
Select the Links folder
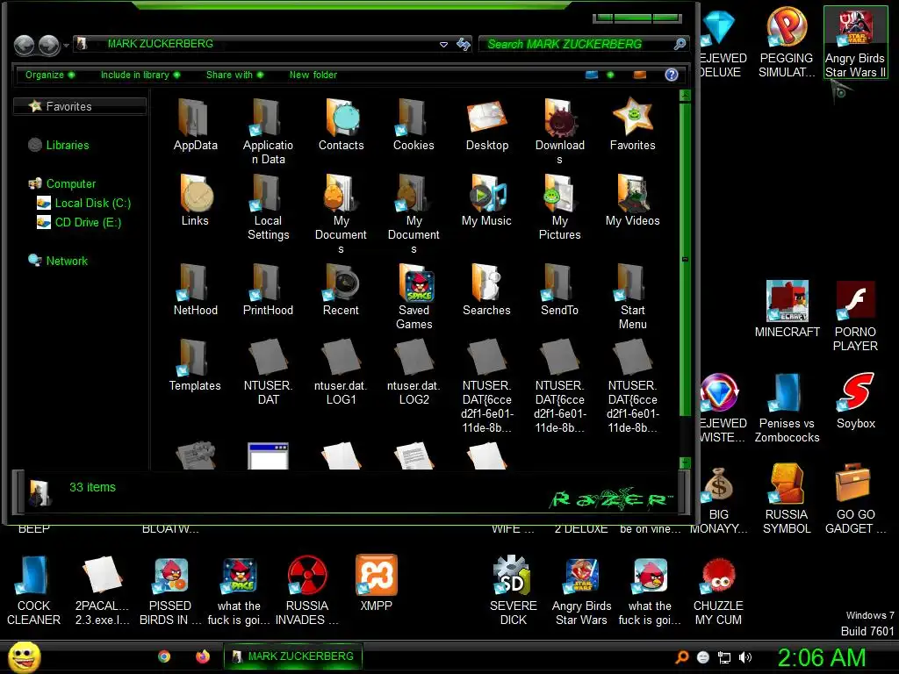(x=195, y=200)
